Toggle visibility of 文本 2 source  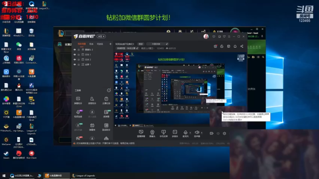tap(75, 59)
